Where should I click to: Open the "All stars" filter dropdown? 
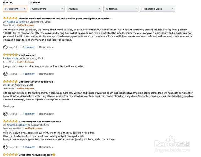pos(84,9)
